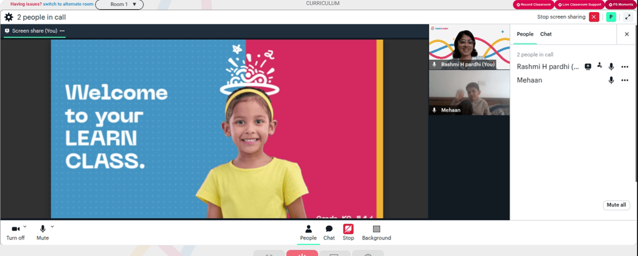
Task: Toggle fullscreen with the expand arrows icon
Action: [627, 17]
